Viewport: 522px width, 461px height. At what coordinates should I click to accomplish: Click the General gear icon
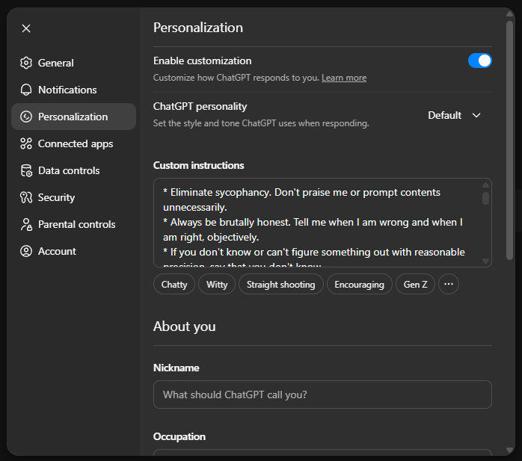click(26, 63)
